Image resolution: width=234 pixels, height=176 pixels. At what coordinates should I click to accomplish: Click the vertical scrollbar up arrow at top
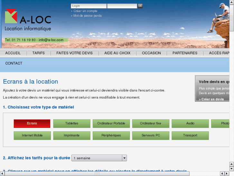tap(231, 2)
